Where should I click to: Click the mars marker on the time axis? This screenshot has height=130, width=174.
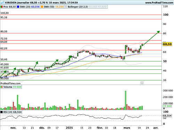(x=127, y=128)
